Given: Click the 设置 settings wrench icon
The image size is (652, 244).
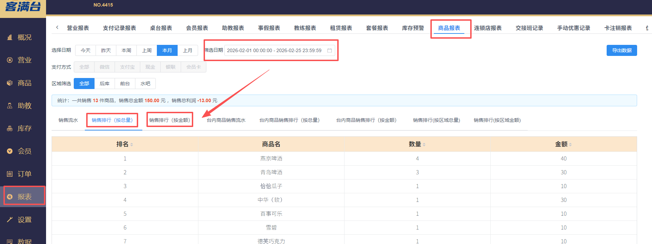Looking at the screenshot, I should click(x=10, y=219).
